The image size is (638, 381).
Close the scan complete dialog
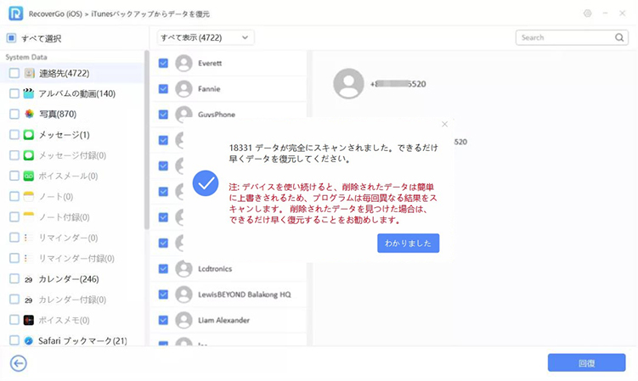coord(444,125)
